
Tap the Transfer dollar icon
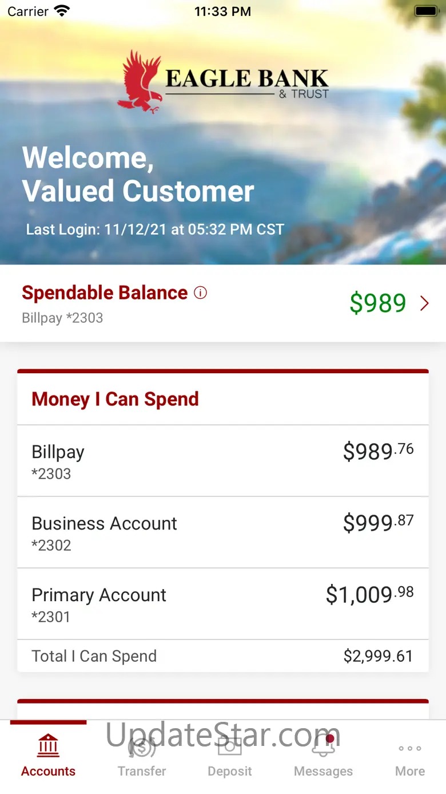(x=142, y=746)
